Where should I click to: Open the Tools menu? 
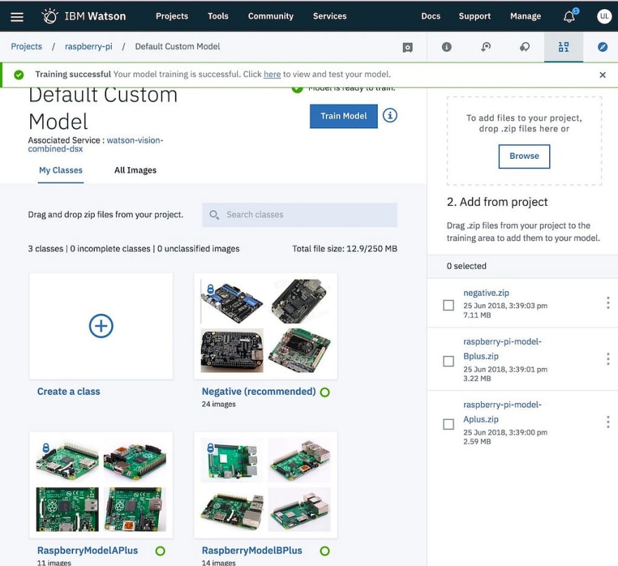218,16
